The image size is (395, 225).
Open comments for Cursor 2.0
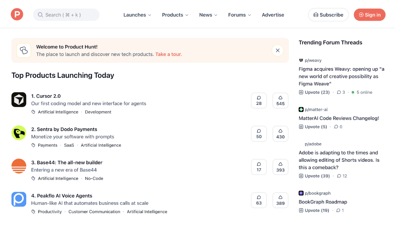click(259, 101)
